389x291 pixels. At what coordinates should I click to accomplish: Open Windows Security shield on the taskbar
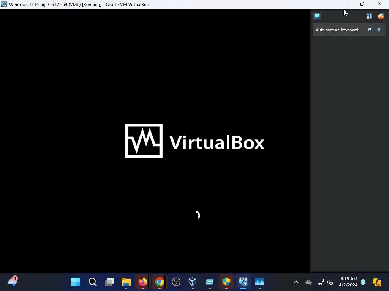click(226, 282)
